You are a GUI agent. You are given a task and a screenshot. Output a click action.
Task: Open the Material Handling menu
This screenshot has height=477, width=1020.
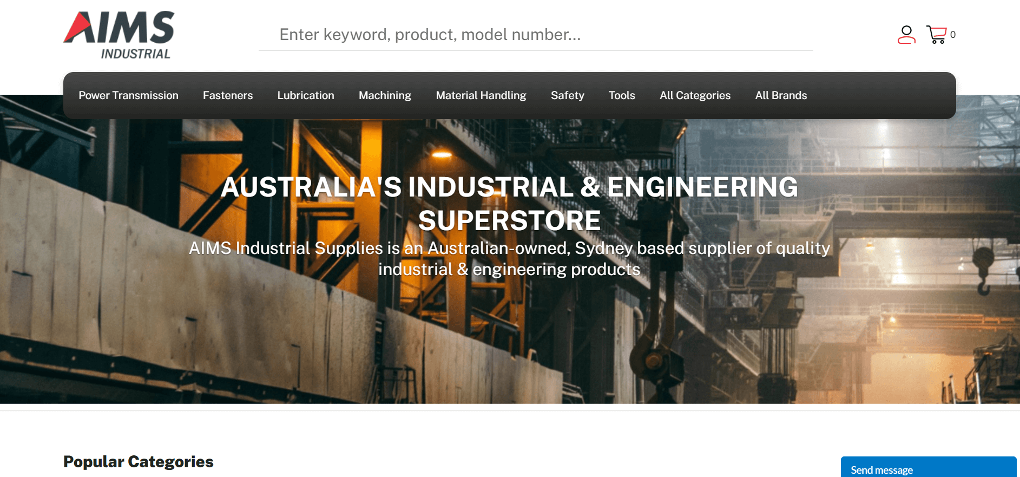coord(481,95)
